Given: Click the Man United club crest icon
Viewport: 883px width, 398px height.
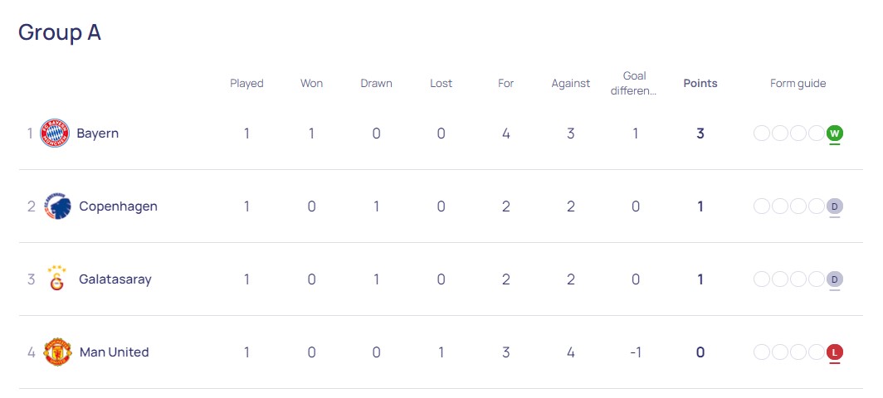Looking at the screenshot, I should [x=58, y=352].
